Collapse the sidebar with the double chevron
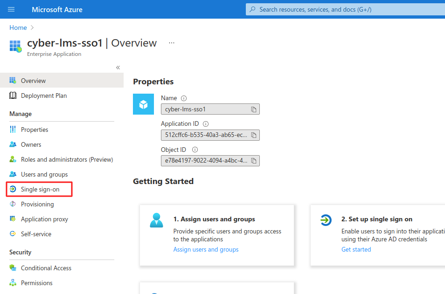This screenshot has height=294, width=445. pyautogui.click(x=118, y=68)
